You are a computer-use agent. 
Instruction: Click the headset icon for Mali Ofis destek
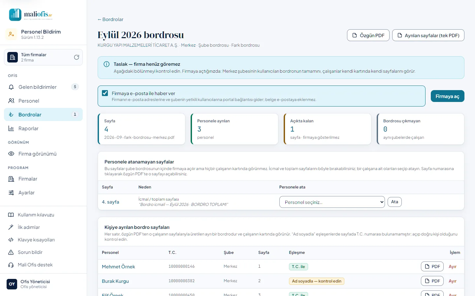tap(11, 265)
